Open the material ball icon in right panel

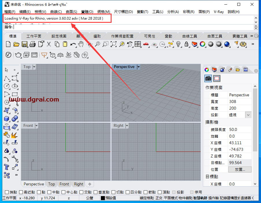click(x=222, y=70)
